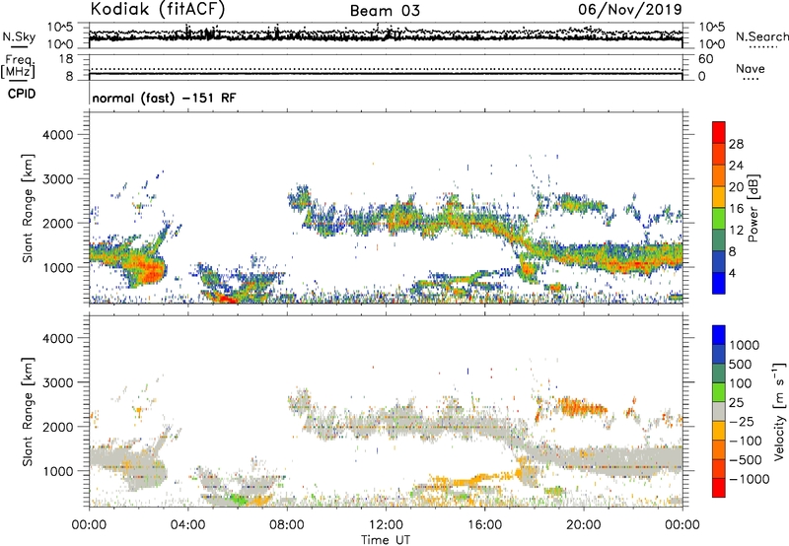Click the "24" power colorbar label
Screen dimensions: 789x546
click(x=736, y=166)
